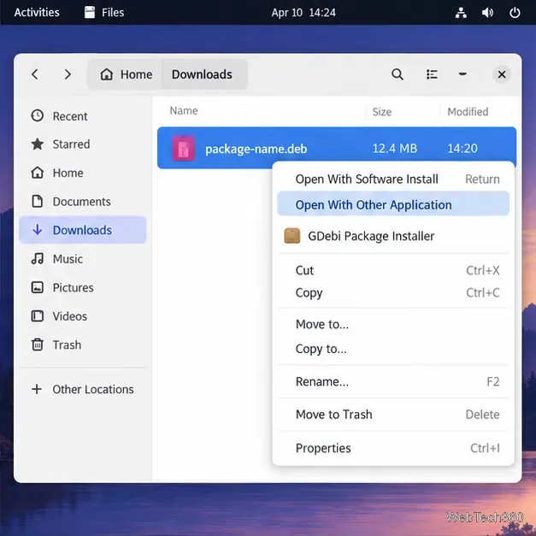Open volume speaker icon in top bar

click(487, 13)
